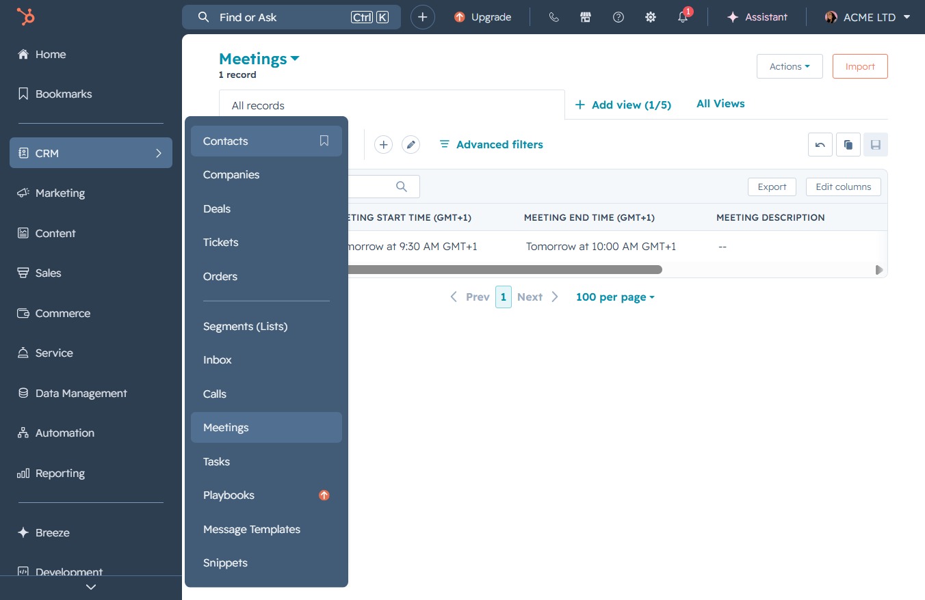Select Segments (Lists) in the CRM flyout

pyautogui.click(x=266, y=326)
